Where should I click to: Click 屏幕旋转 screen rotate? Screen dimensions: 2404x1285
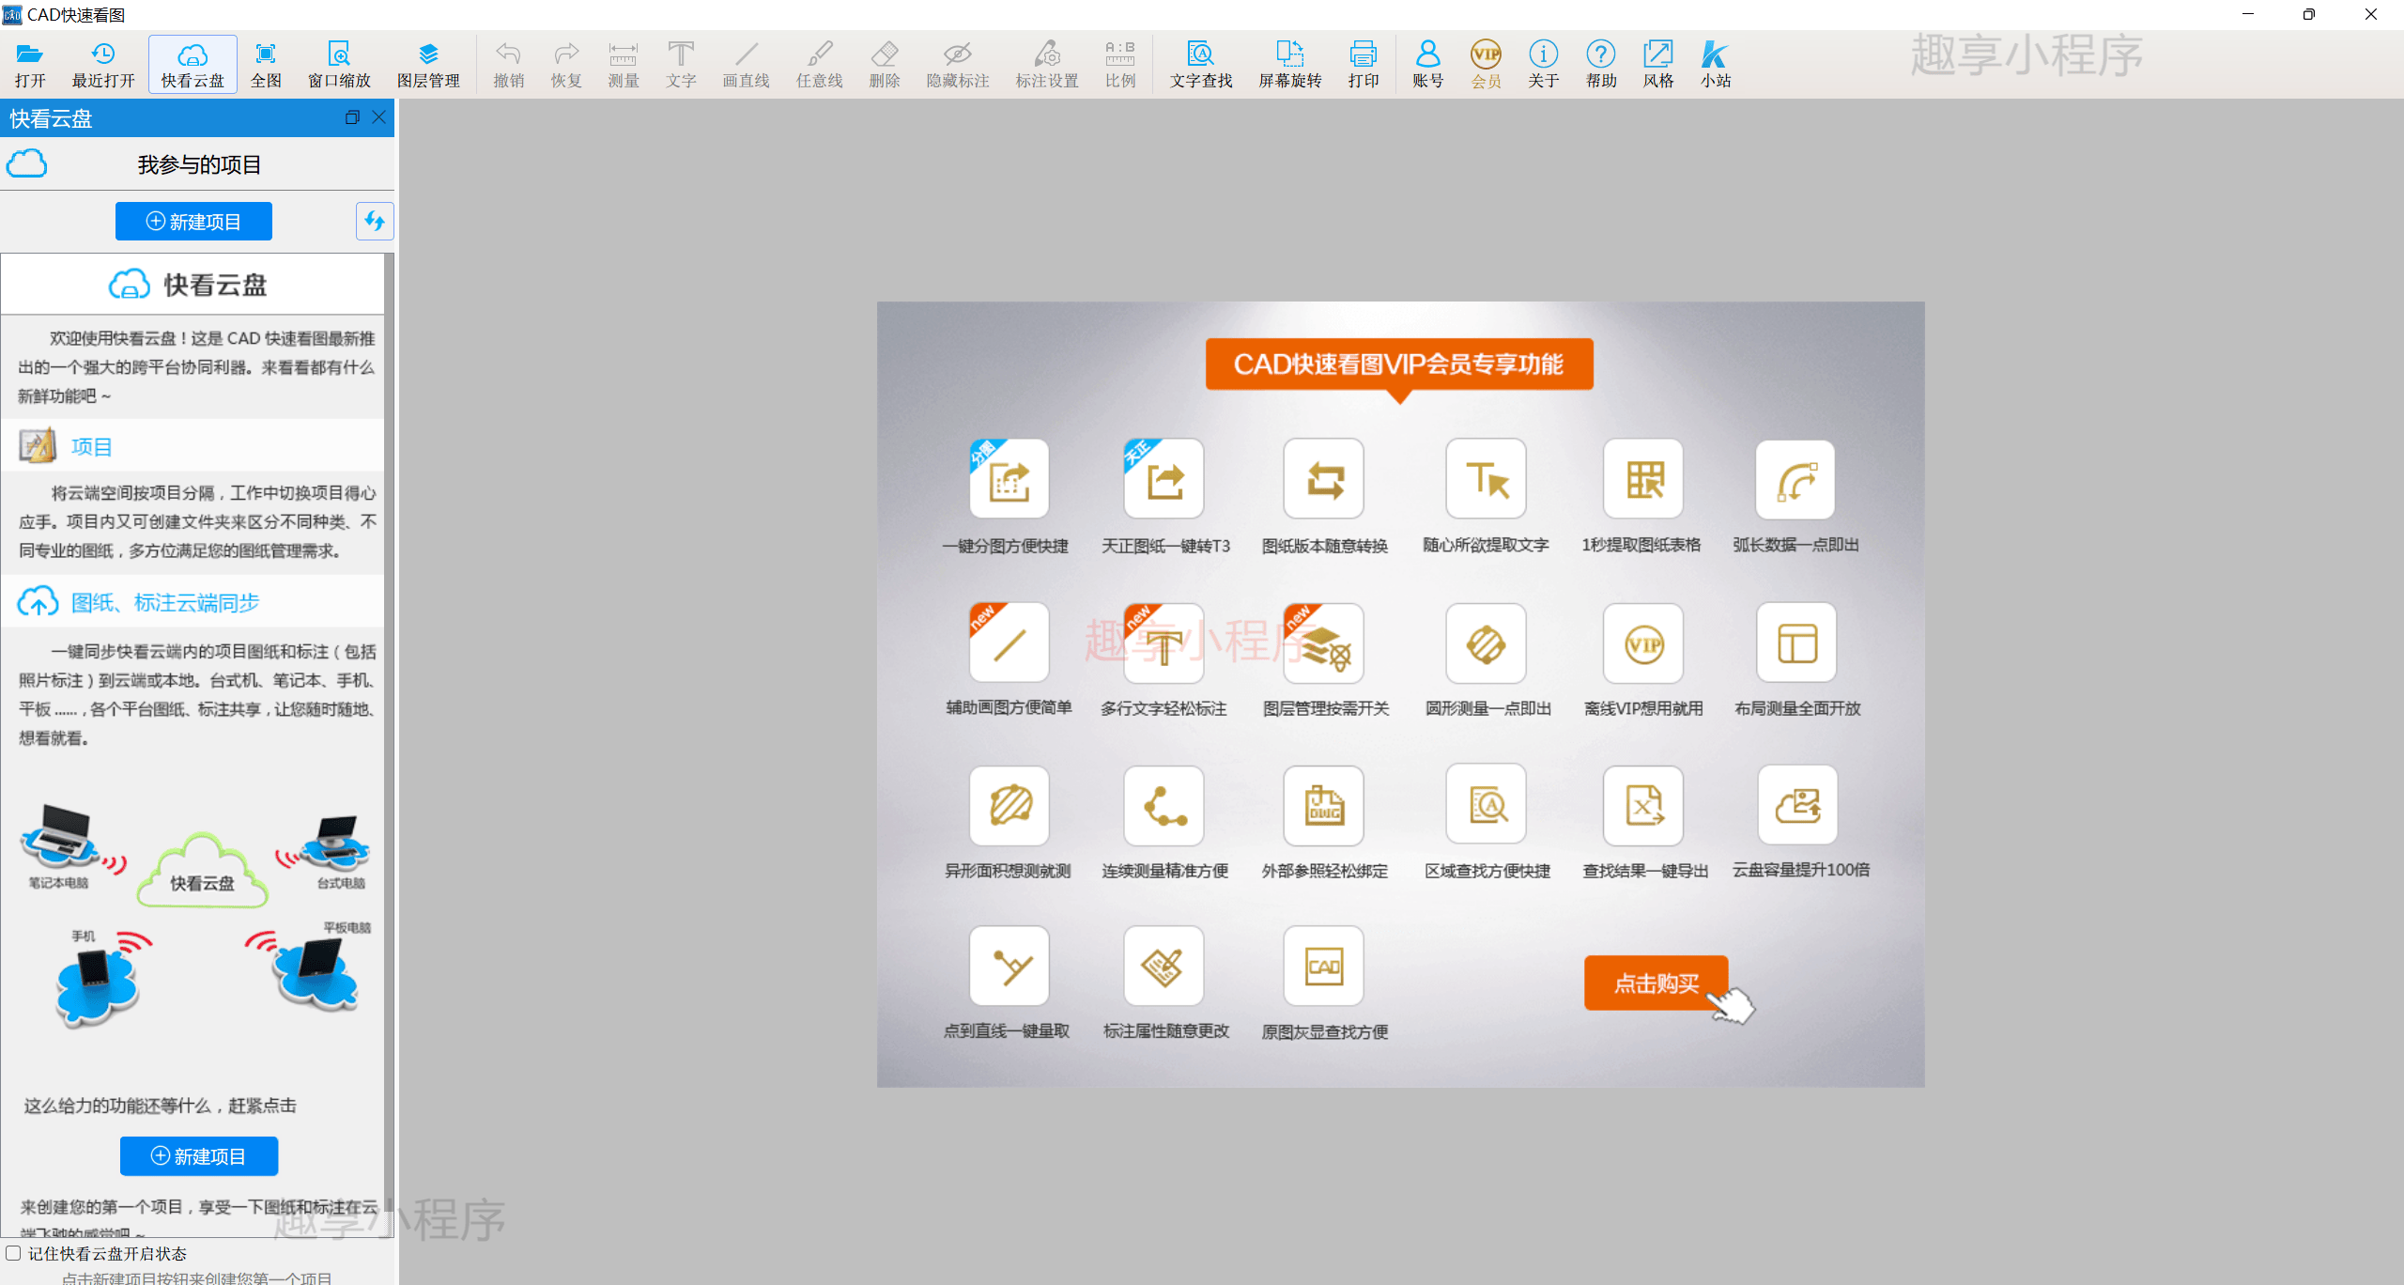pos(1290,65)
